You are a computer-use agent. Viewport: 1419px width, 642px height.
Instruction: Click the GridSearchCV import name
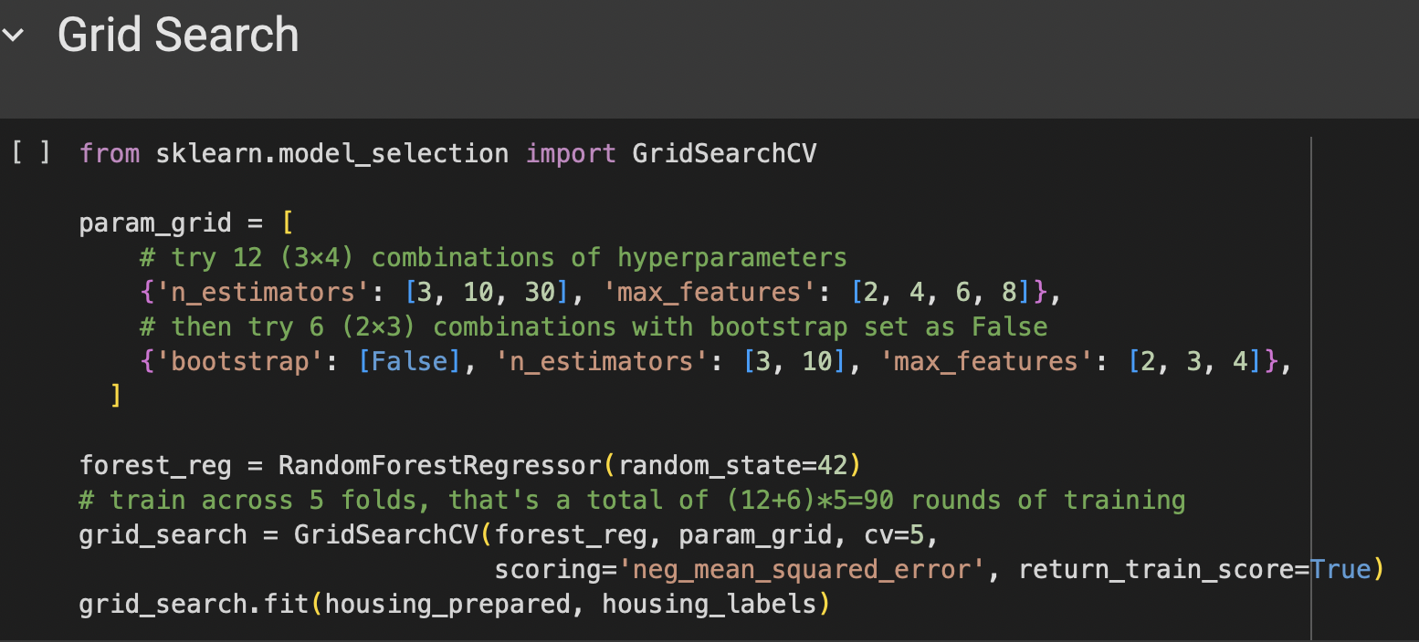pyautogui.click(x=724, y=153)
